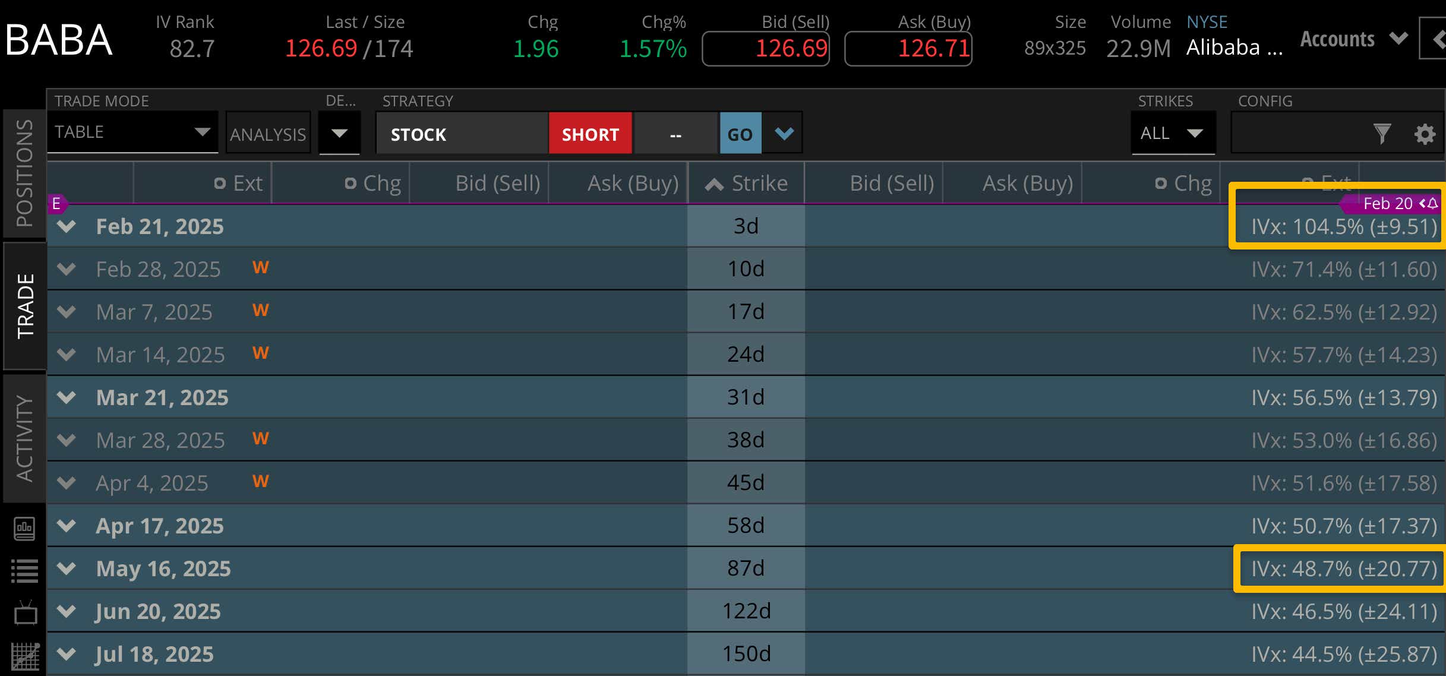Open the TABLE trade mode dropdown

[x=132, y=132]
